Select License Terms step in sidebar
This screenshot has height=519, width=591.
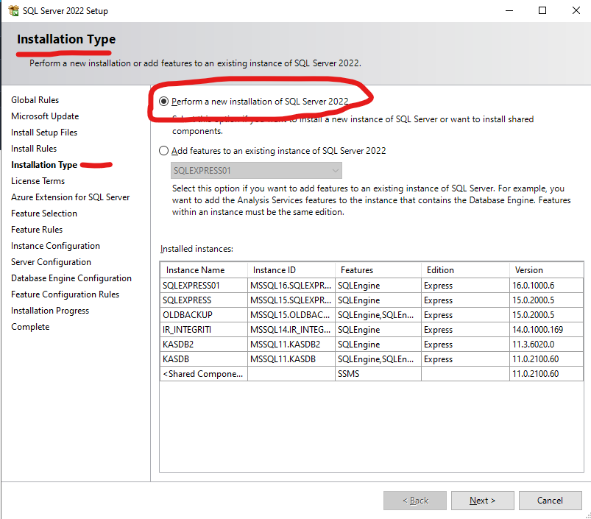pos(38,181)
